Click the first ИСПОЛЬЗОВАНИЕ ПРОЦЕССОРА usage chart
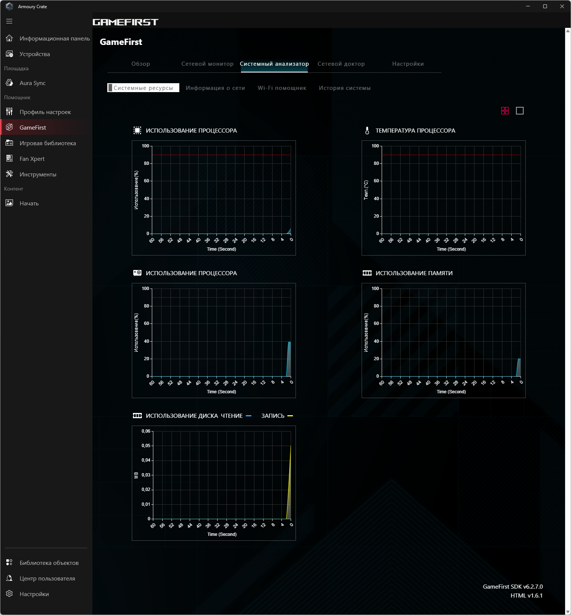This screenshot has height=615, width=571. pos(214,198)
